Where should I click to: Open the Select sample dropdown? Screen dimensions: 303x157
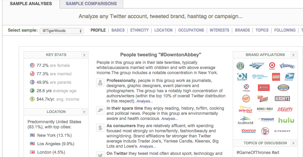click(61, 31)
